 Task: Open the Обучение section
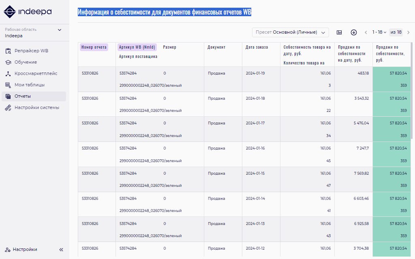26,62
